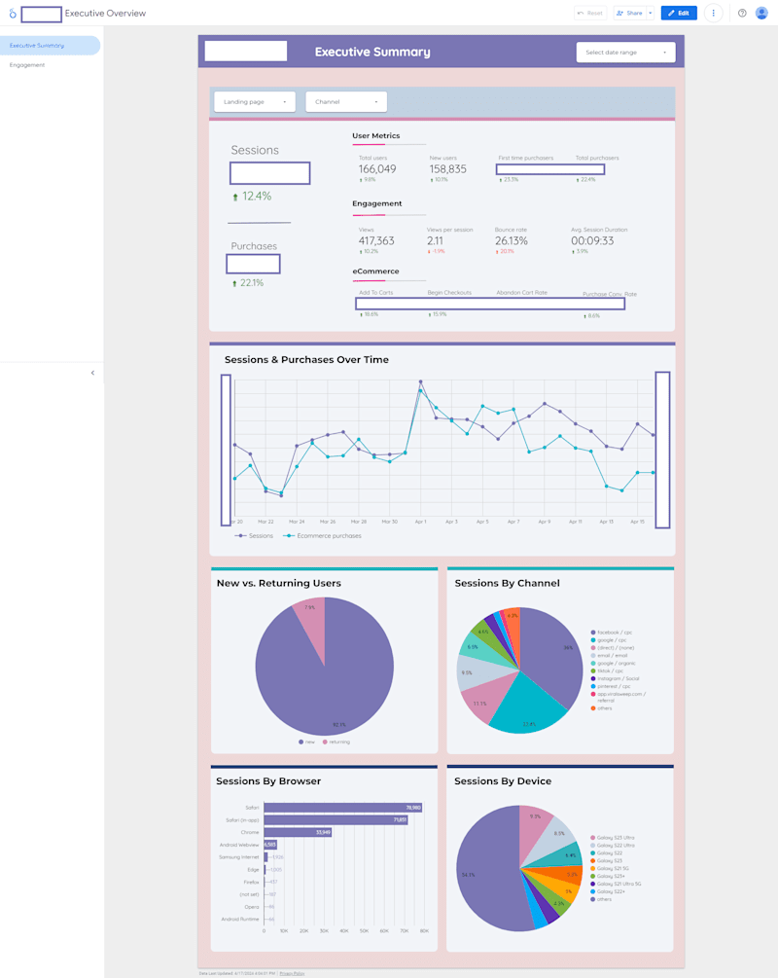Open the help question mark icon
778x978 pixels.
(x=742, y=13)
